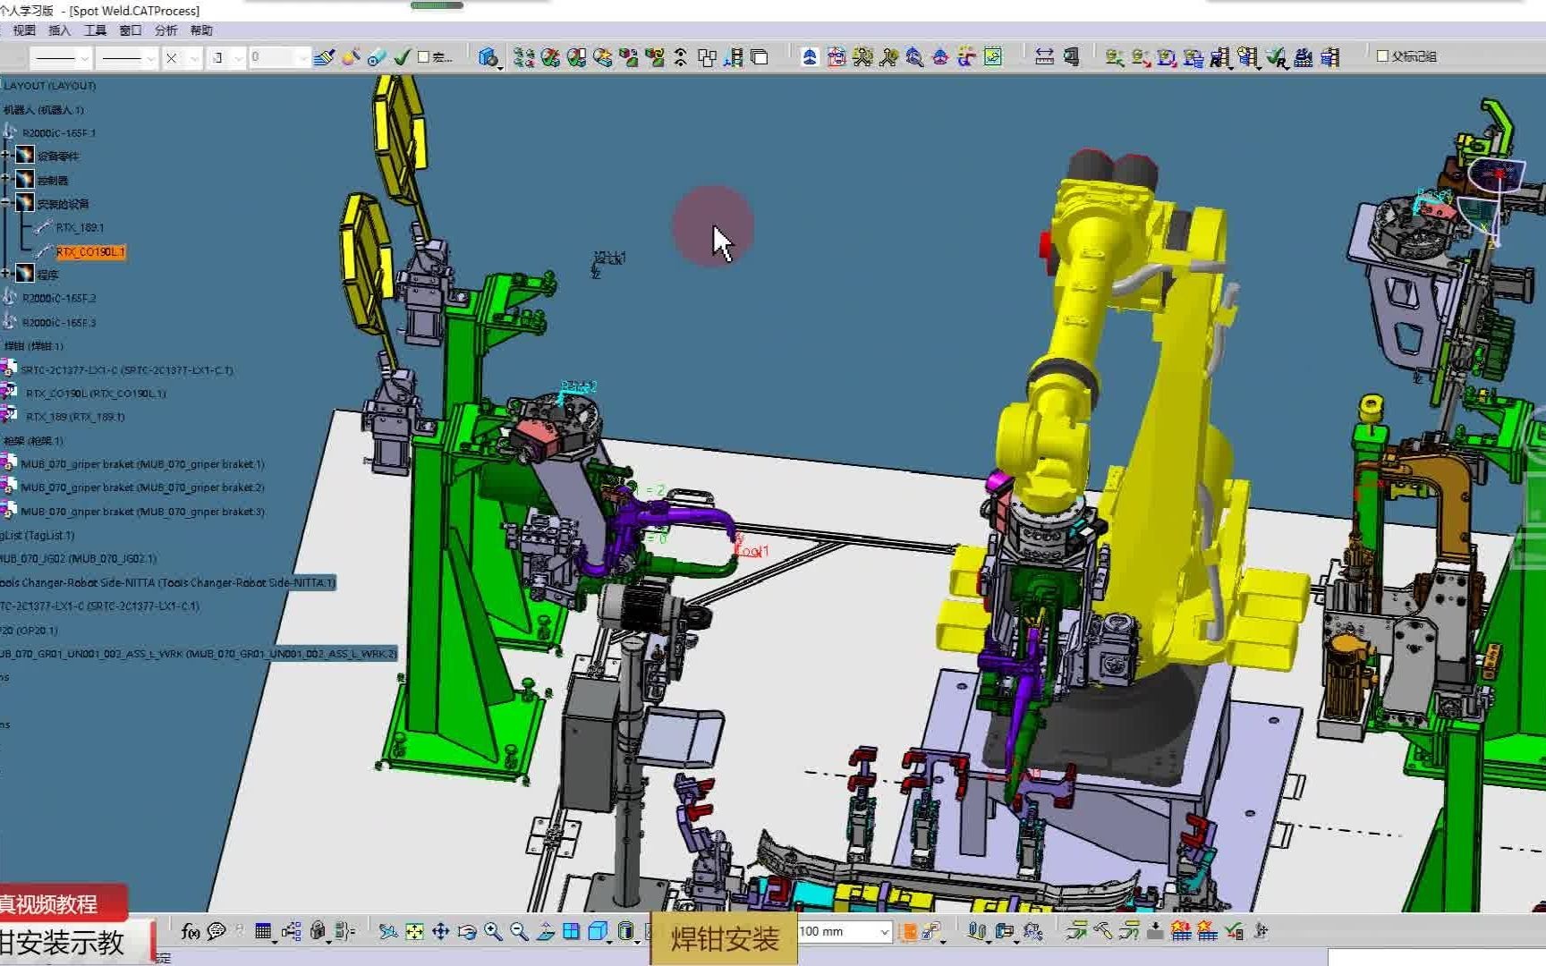1546x966 pixels.
Task: Open the 插入 menu
Action: [x=59, y=30]
